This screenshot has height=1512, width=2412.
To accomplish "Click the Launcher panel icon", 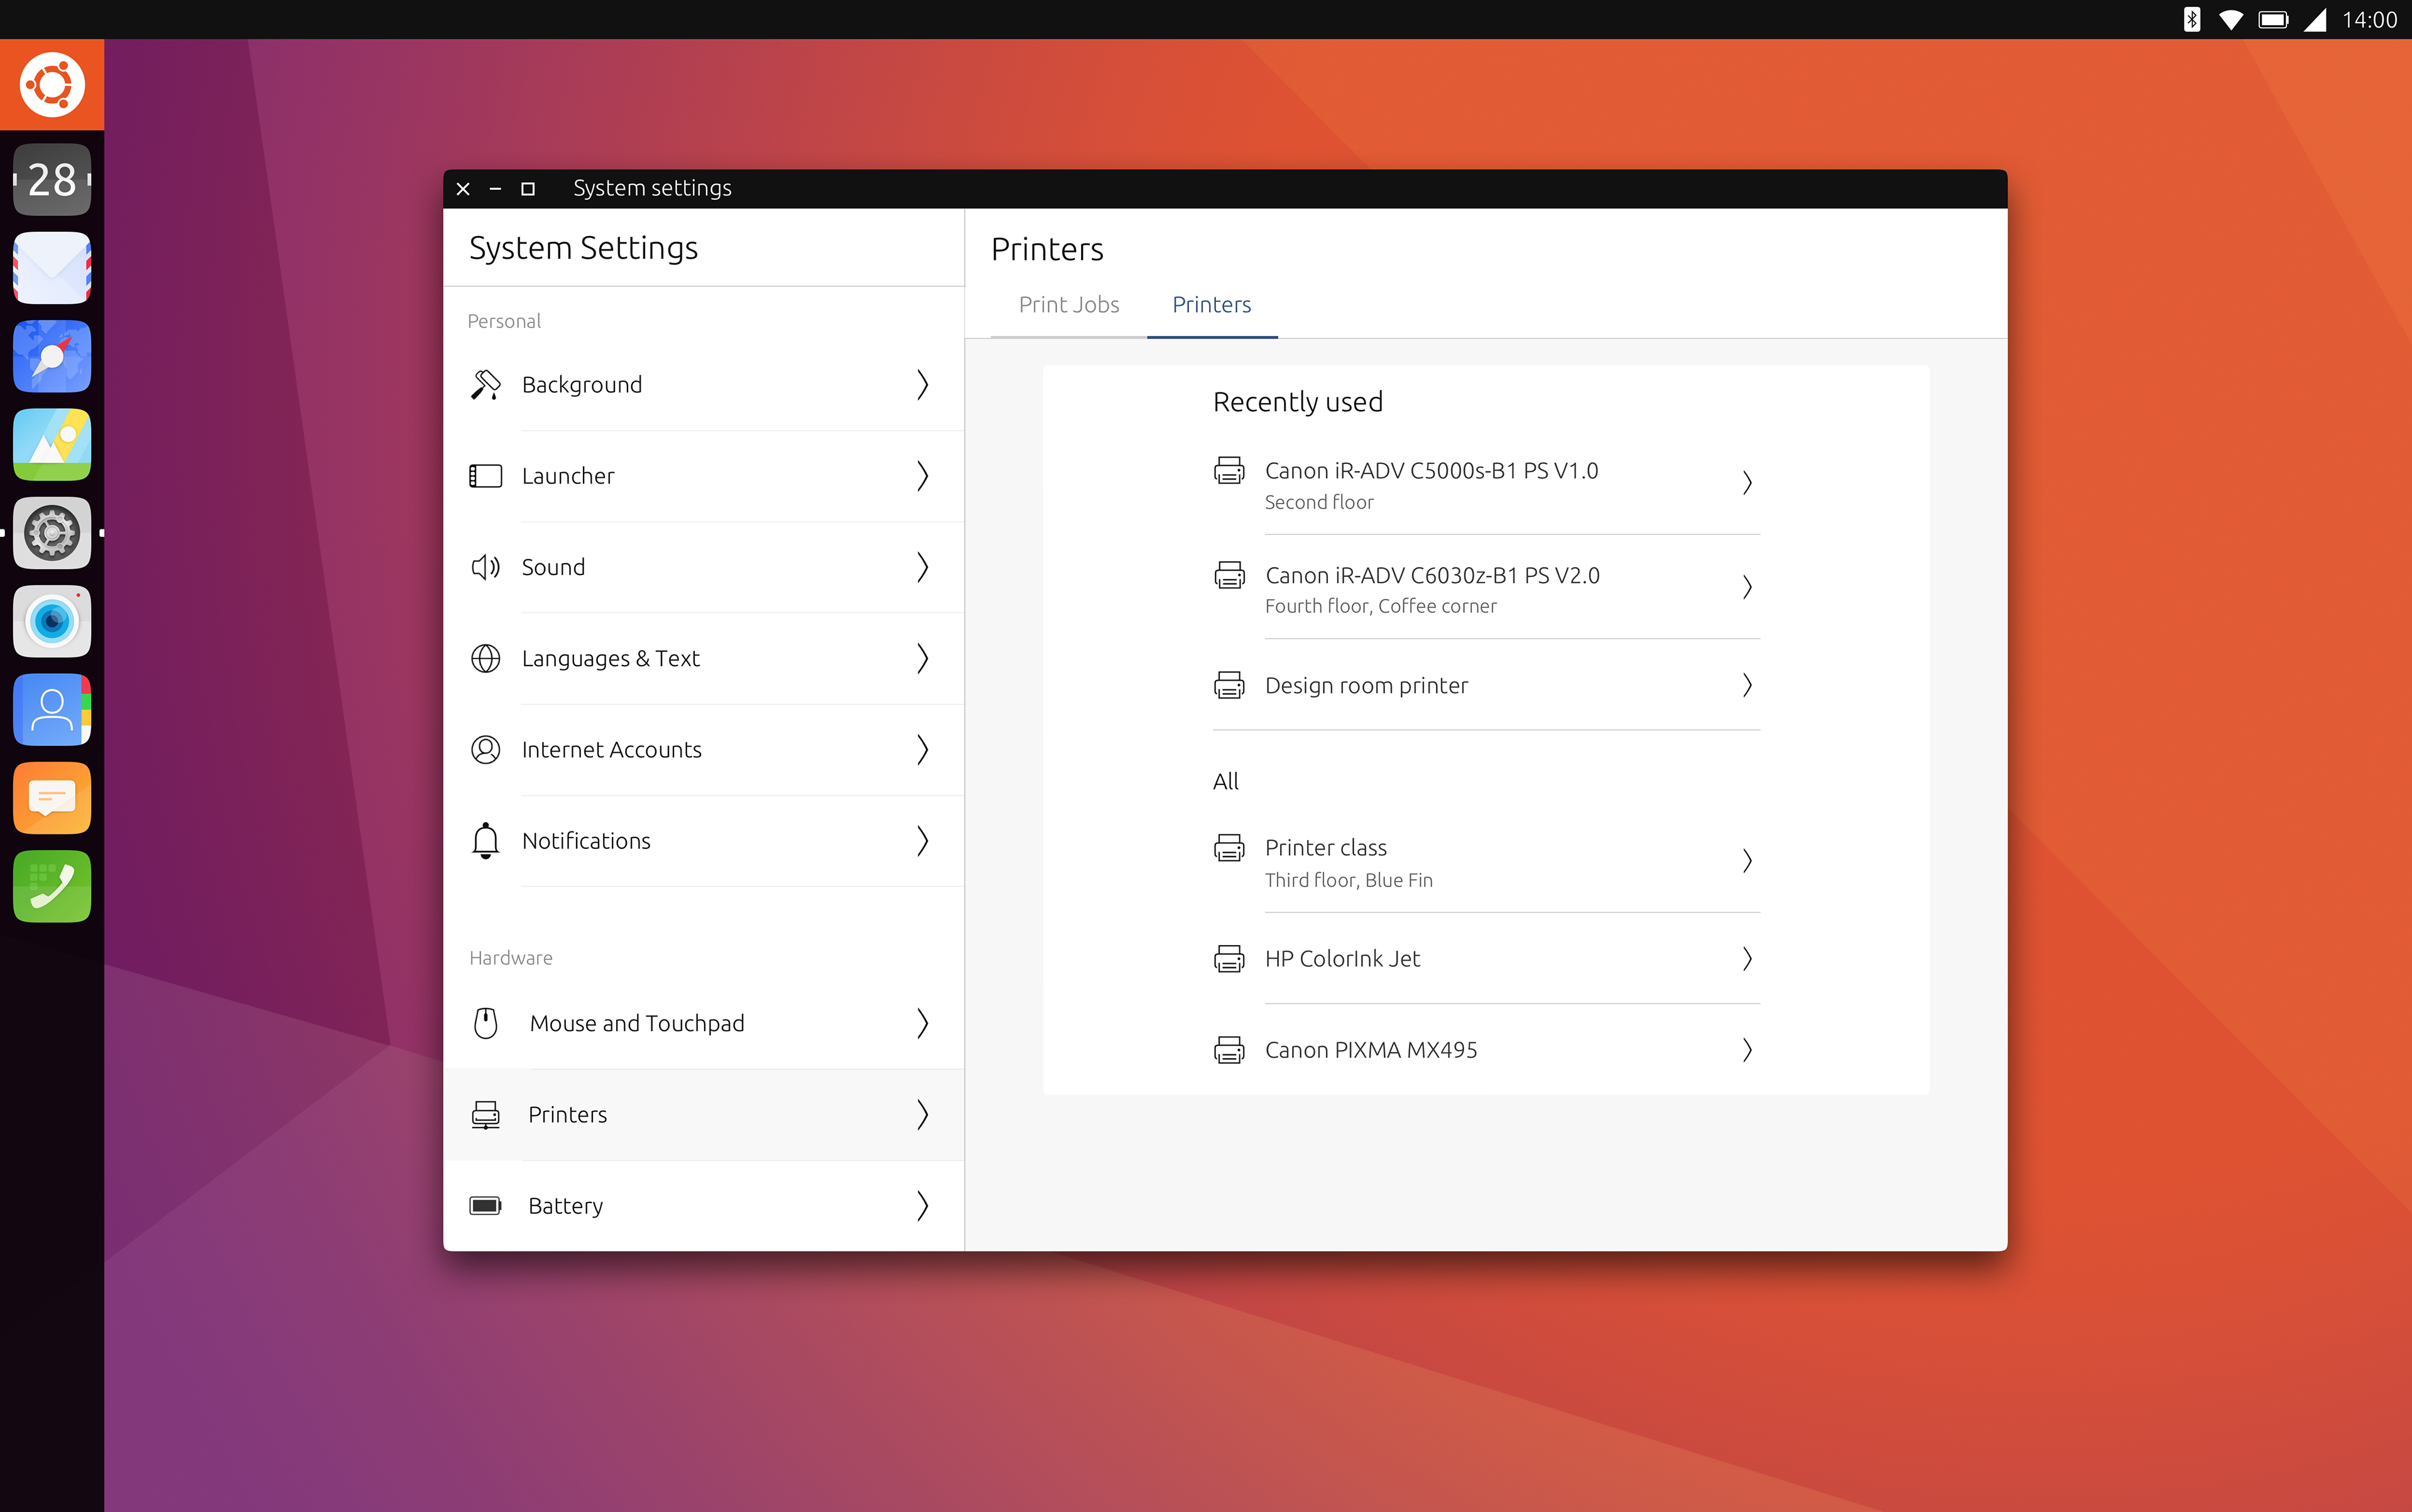I will click(x=485, y=476).
